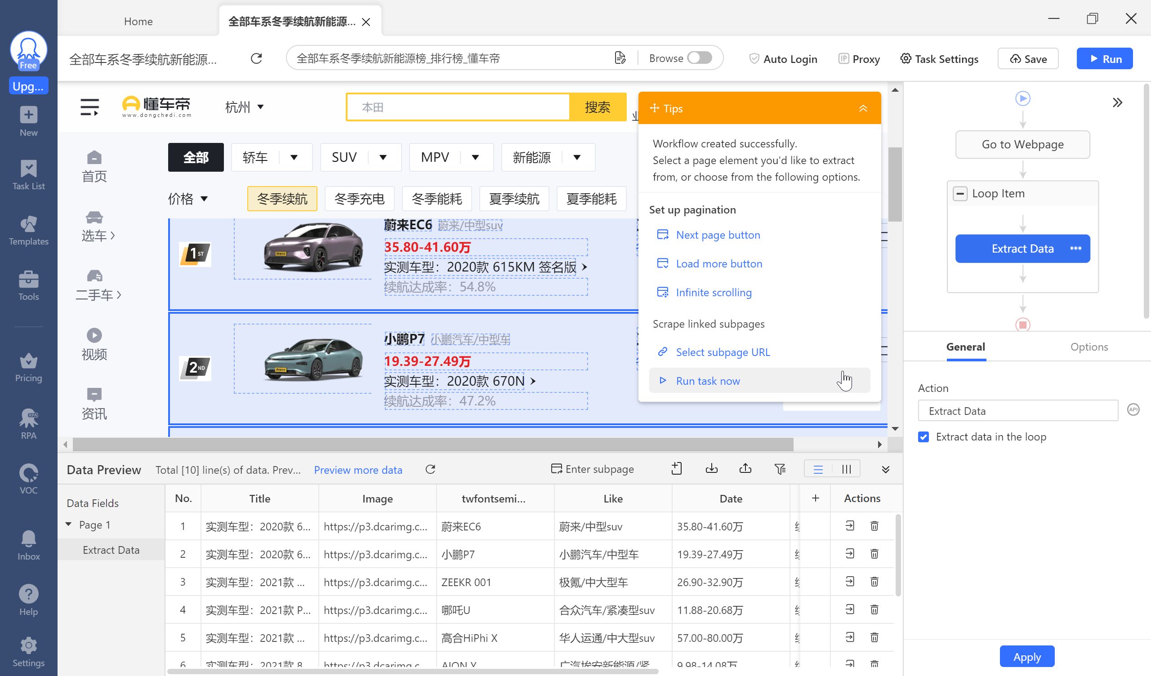The height and width of the screenshot is (676, 1151).
Task: Toggle the Browse mode switch
Action: coord(699,58)
